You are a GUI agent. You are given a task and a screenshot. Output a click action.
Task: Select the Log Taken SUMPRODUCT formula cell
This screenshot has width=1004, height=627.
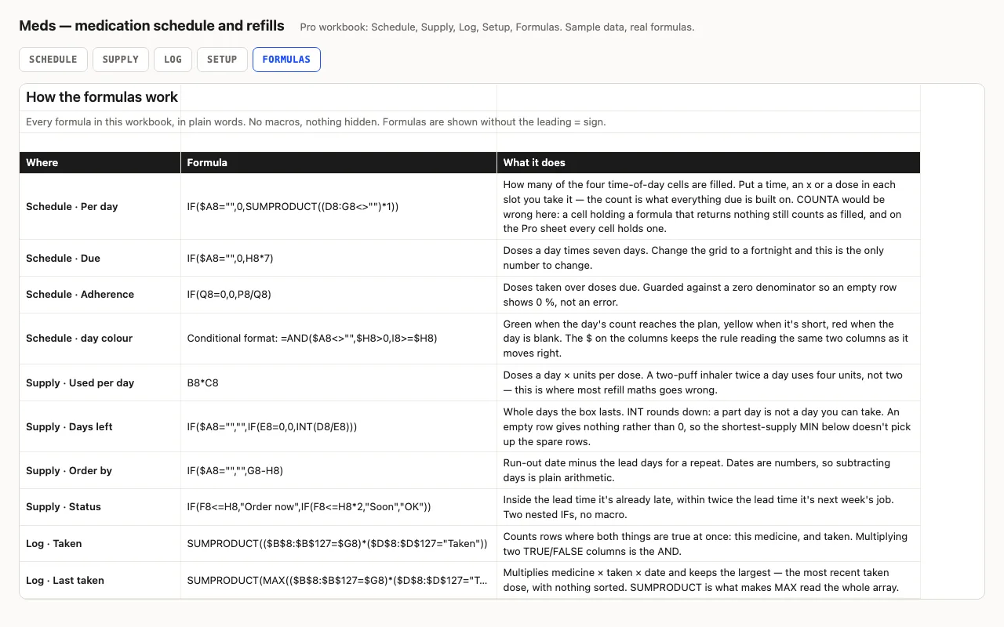[339, 544]
